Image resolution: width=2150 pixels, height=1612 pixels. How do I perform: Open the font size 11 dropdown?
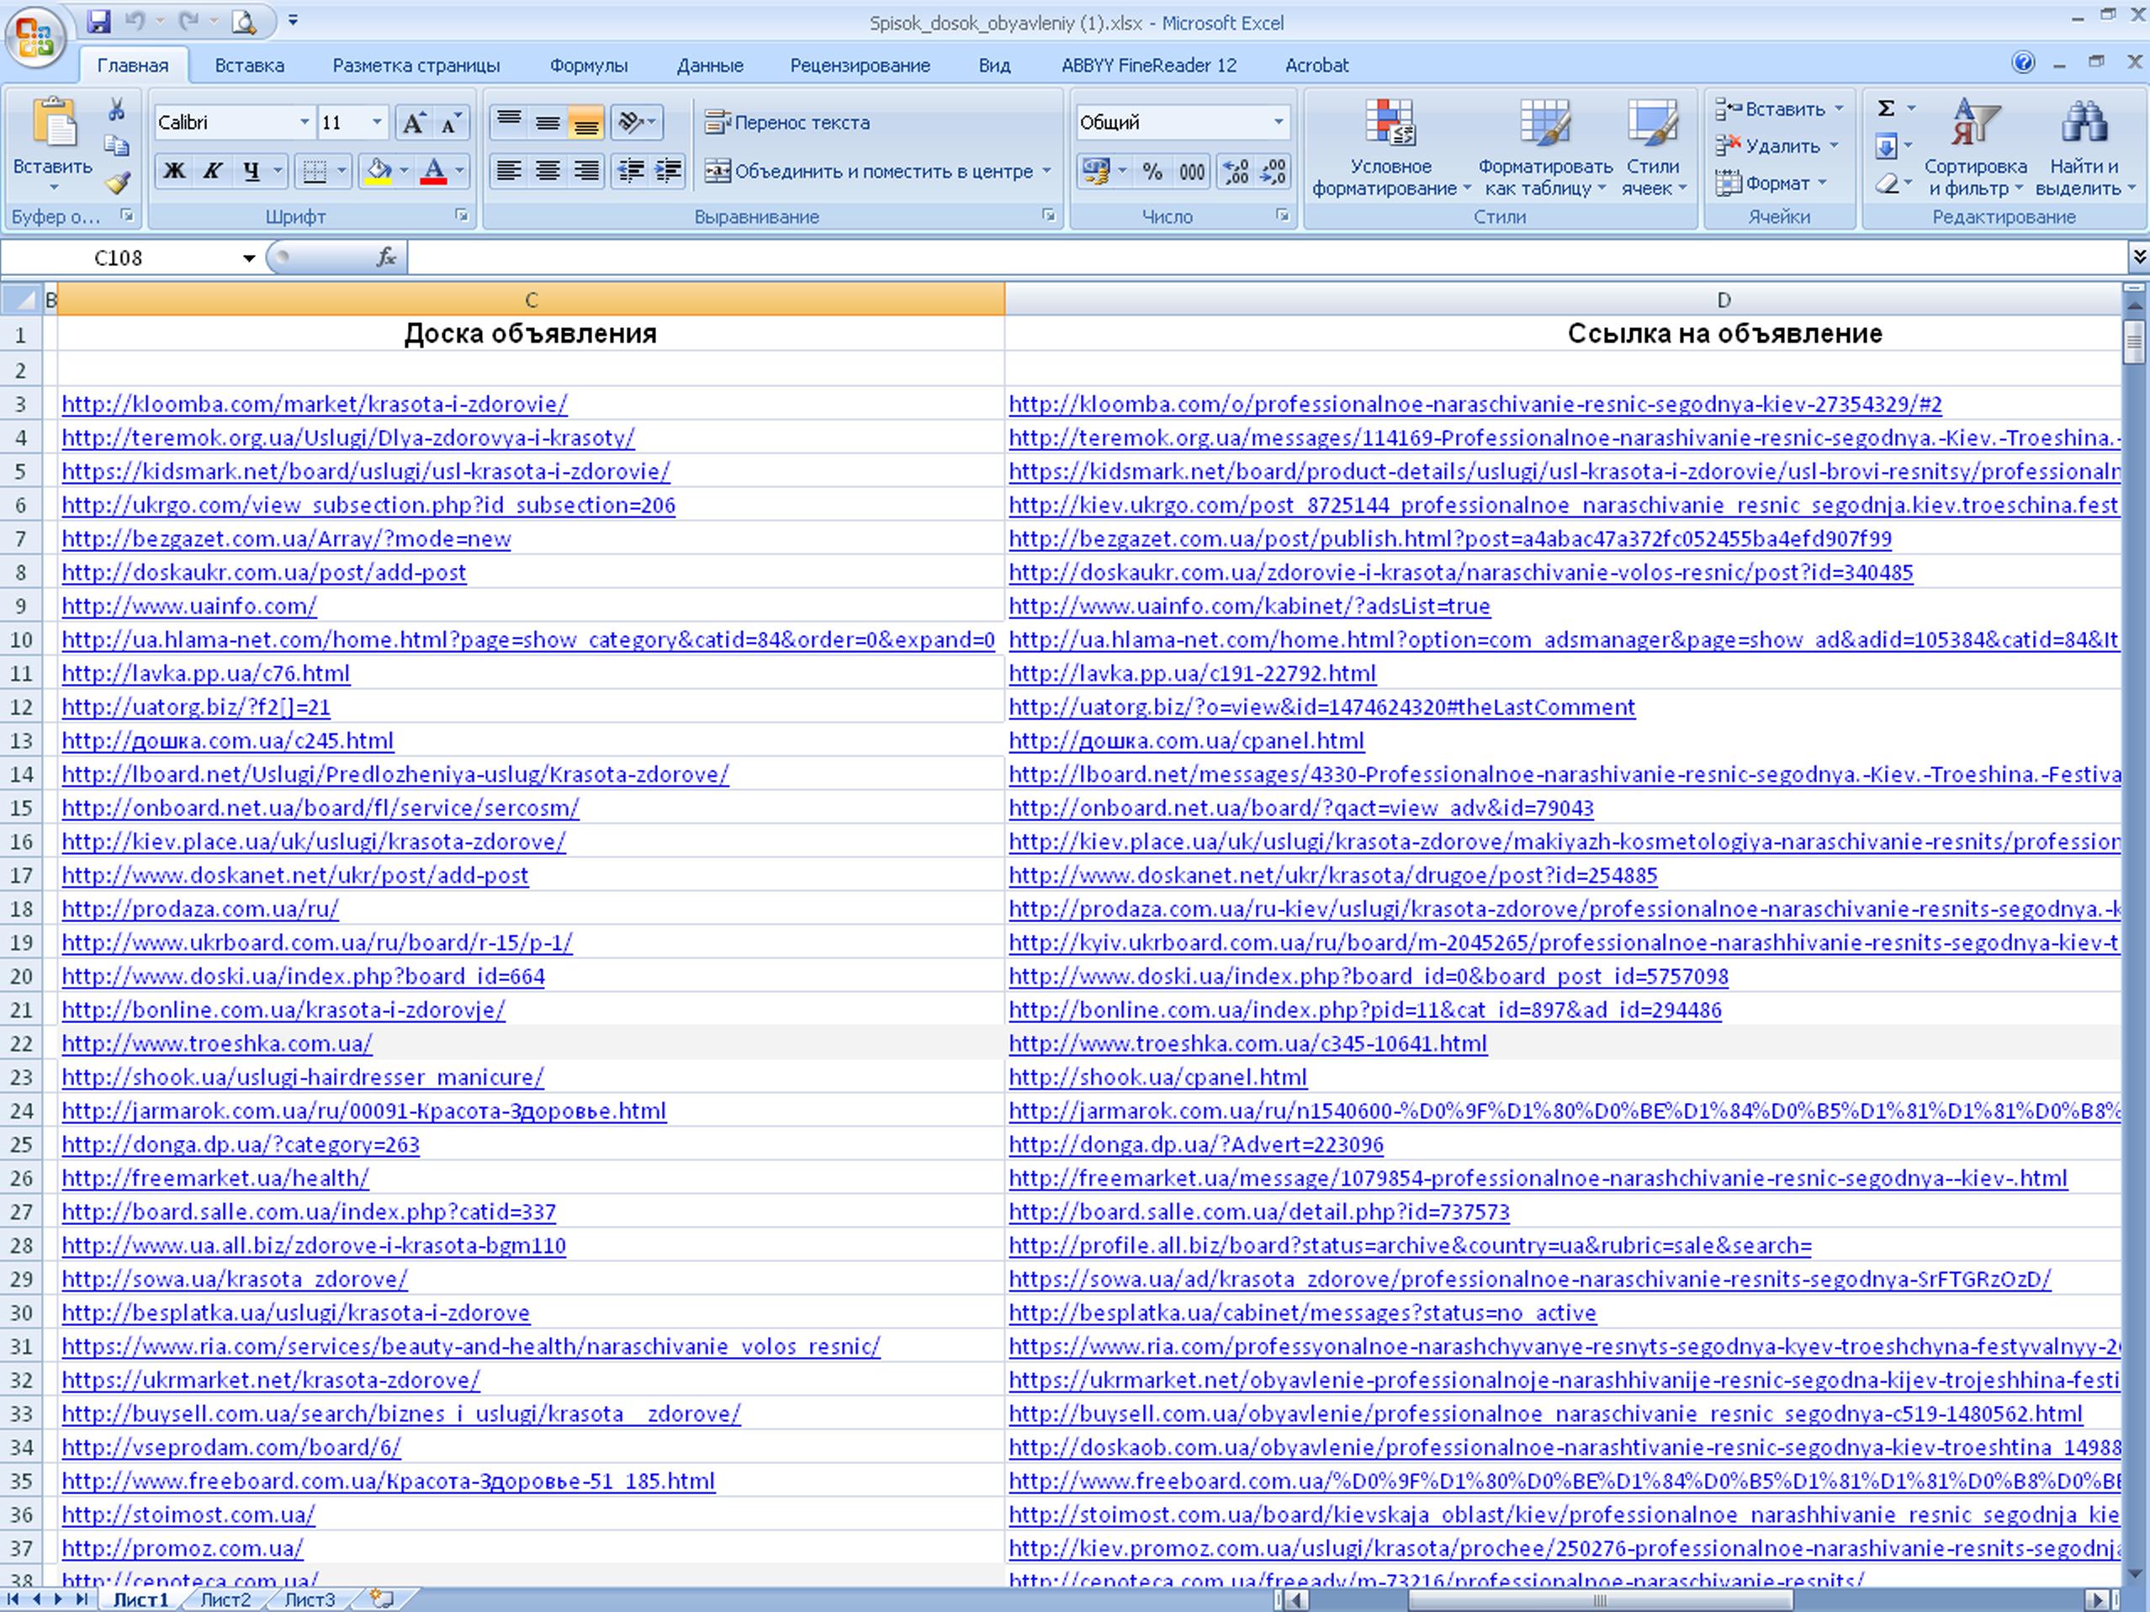tap(377, 123)
